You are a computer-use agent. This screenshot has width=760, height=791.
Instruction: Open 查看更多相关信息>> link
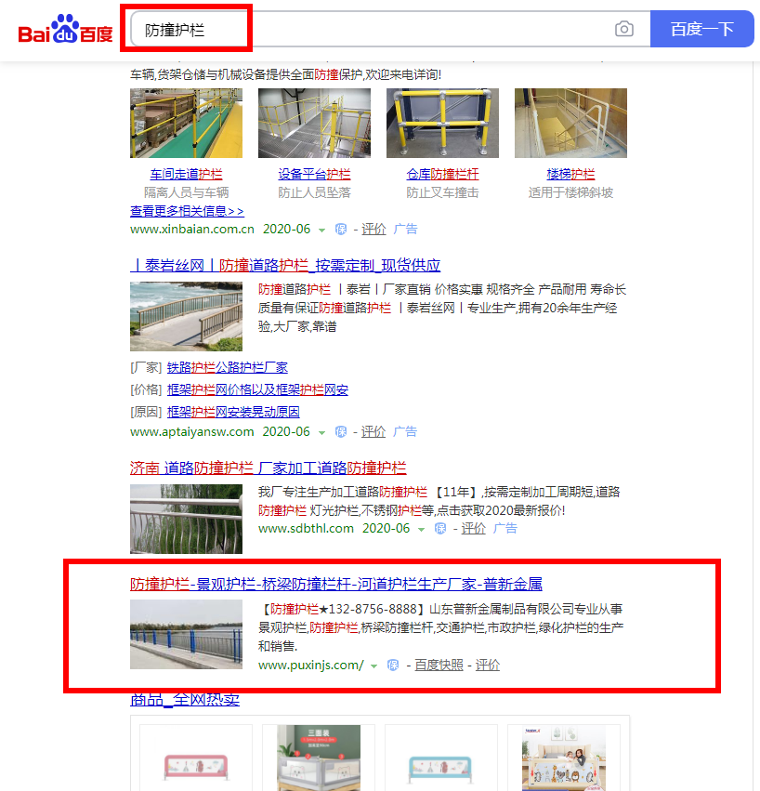tap(187, 211)
